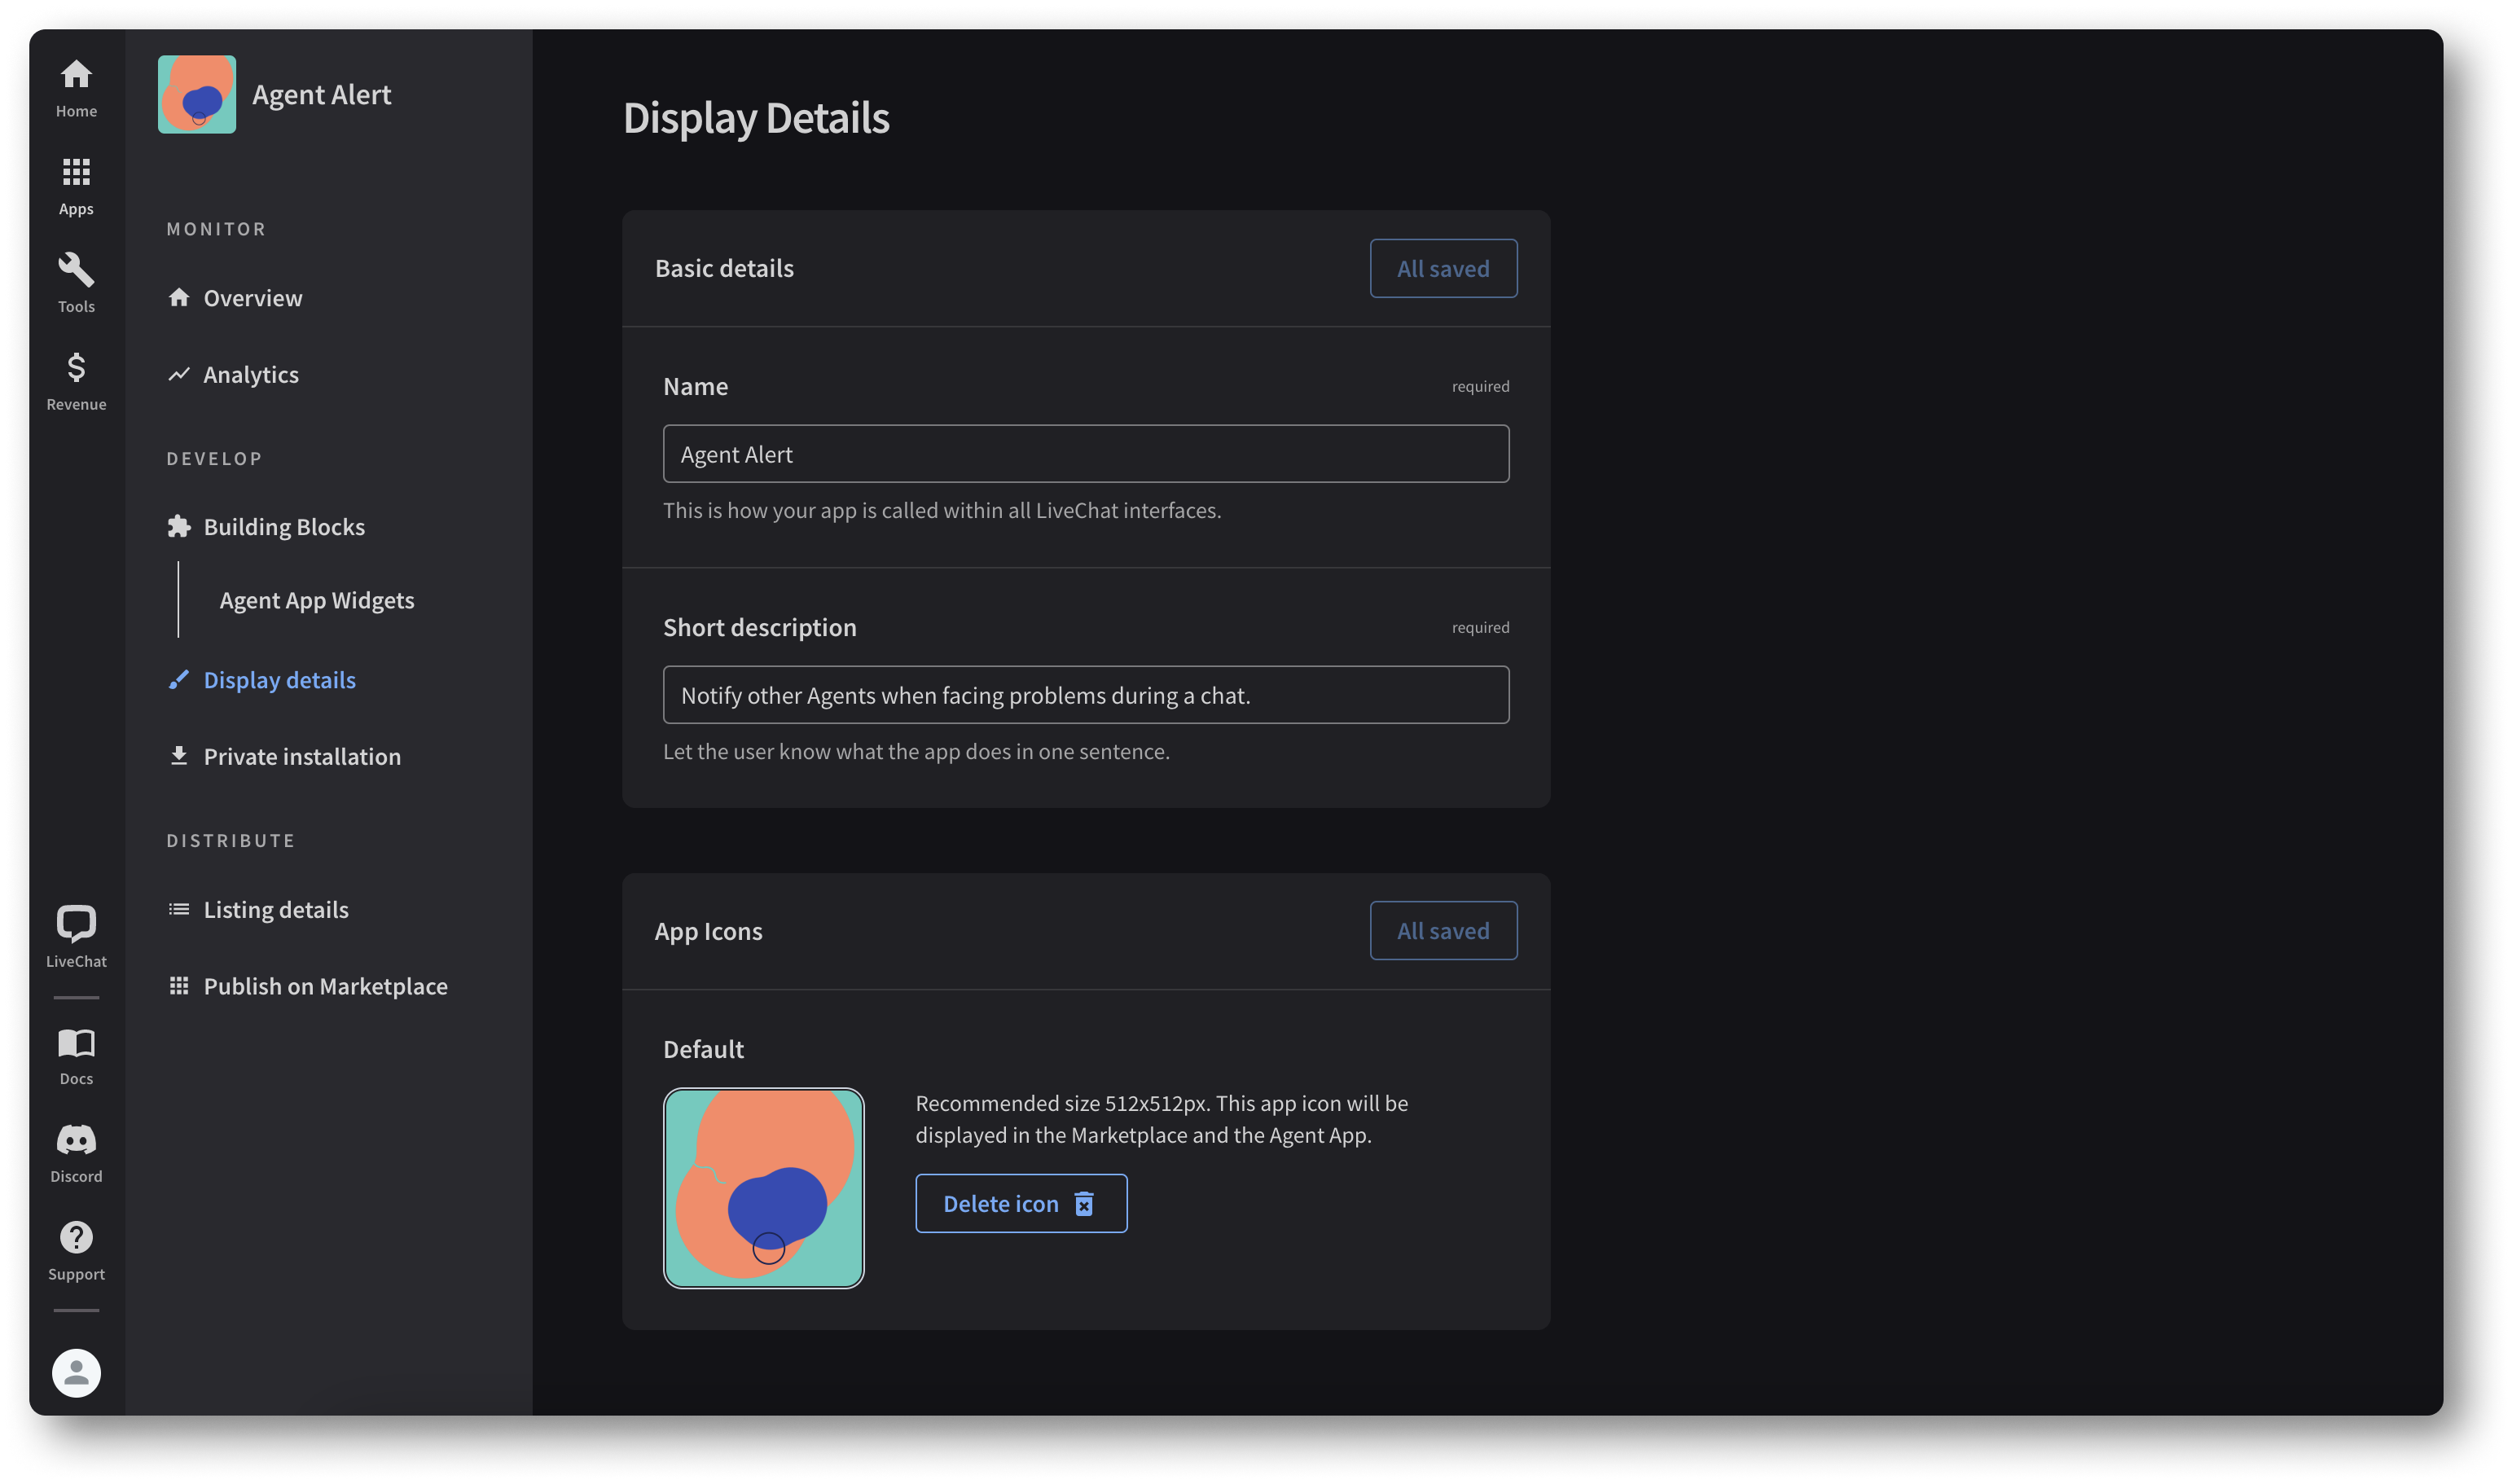Click the Name input field
Image resolution: width=2512 pixels, height=1484 pixels.
coord(1085,454)
